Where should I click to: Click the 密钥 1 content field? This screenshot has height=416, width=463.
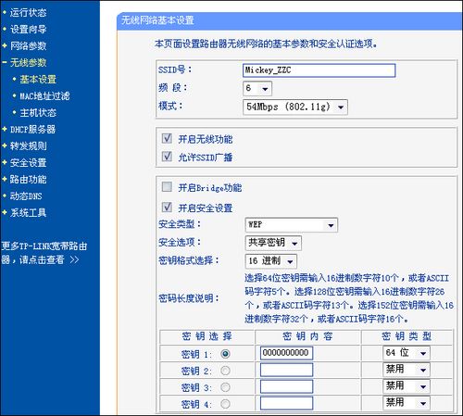pyautogui.click(x=286, y=353)
